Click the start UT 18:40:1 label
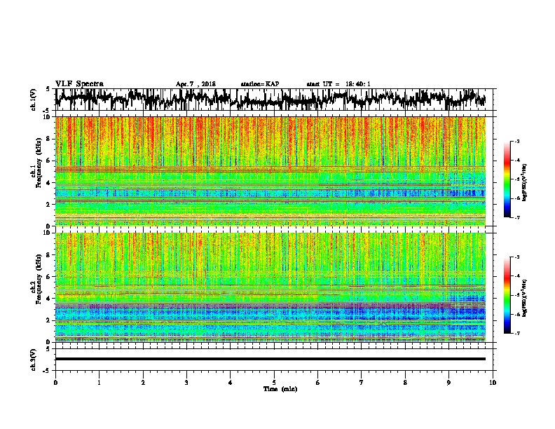The width and height of the screenshot is (555, 429). click(x=338, y=84)
